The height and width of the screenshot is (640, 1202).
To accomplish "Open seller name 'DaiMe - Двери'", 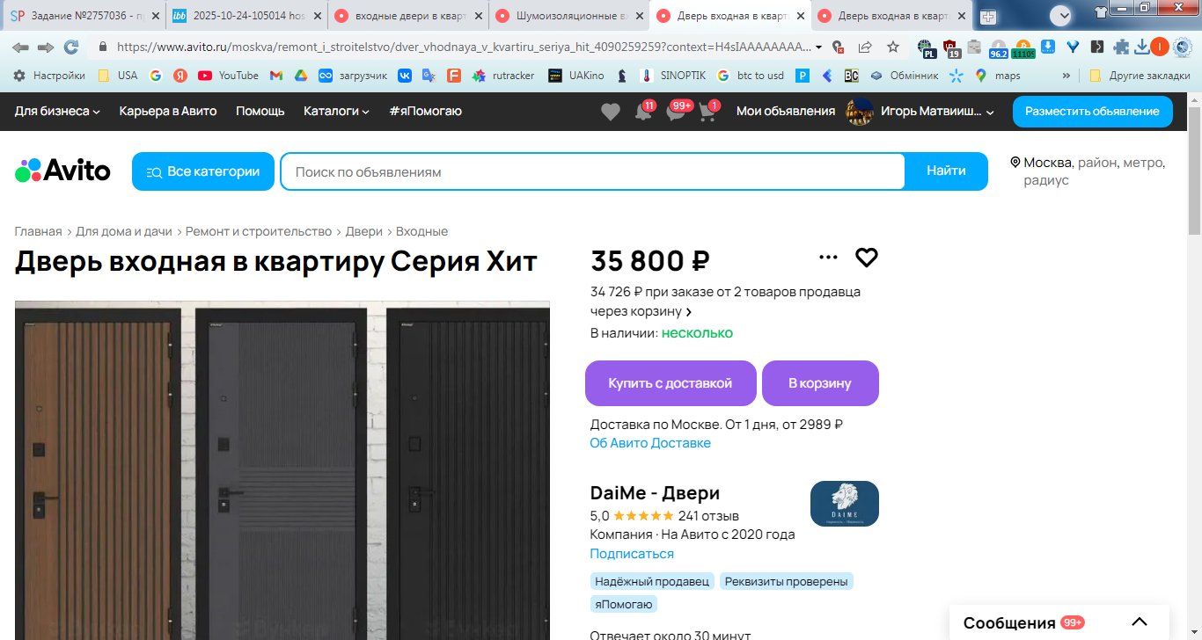I will point(655,493).
